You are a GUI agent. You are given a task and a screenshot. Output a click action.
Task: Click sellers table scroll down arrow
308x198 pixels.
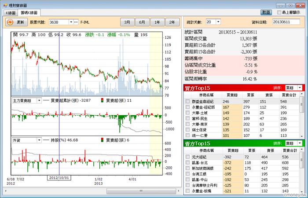tap(302, 191)
